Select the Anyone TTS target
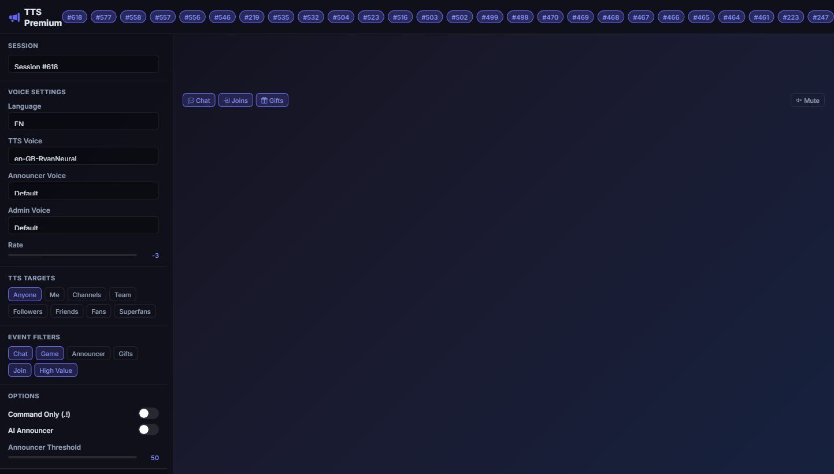The image size is (834, 474). (25, 294)
